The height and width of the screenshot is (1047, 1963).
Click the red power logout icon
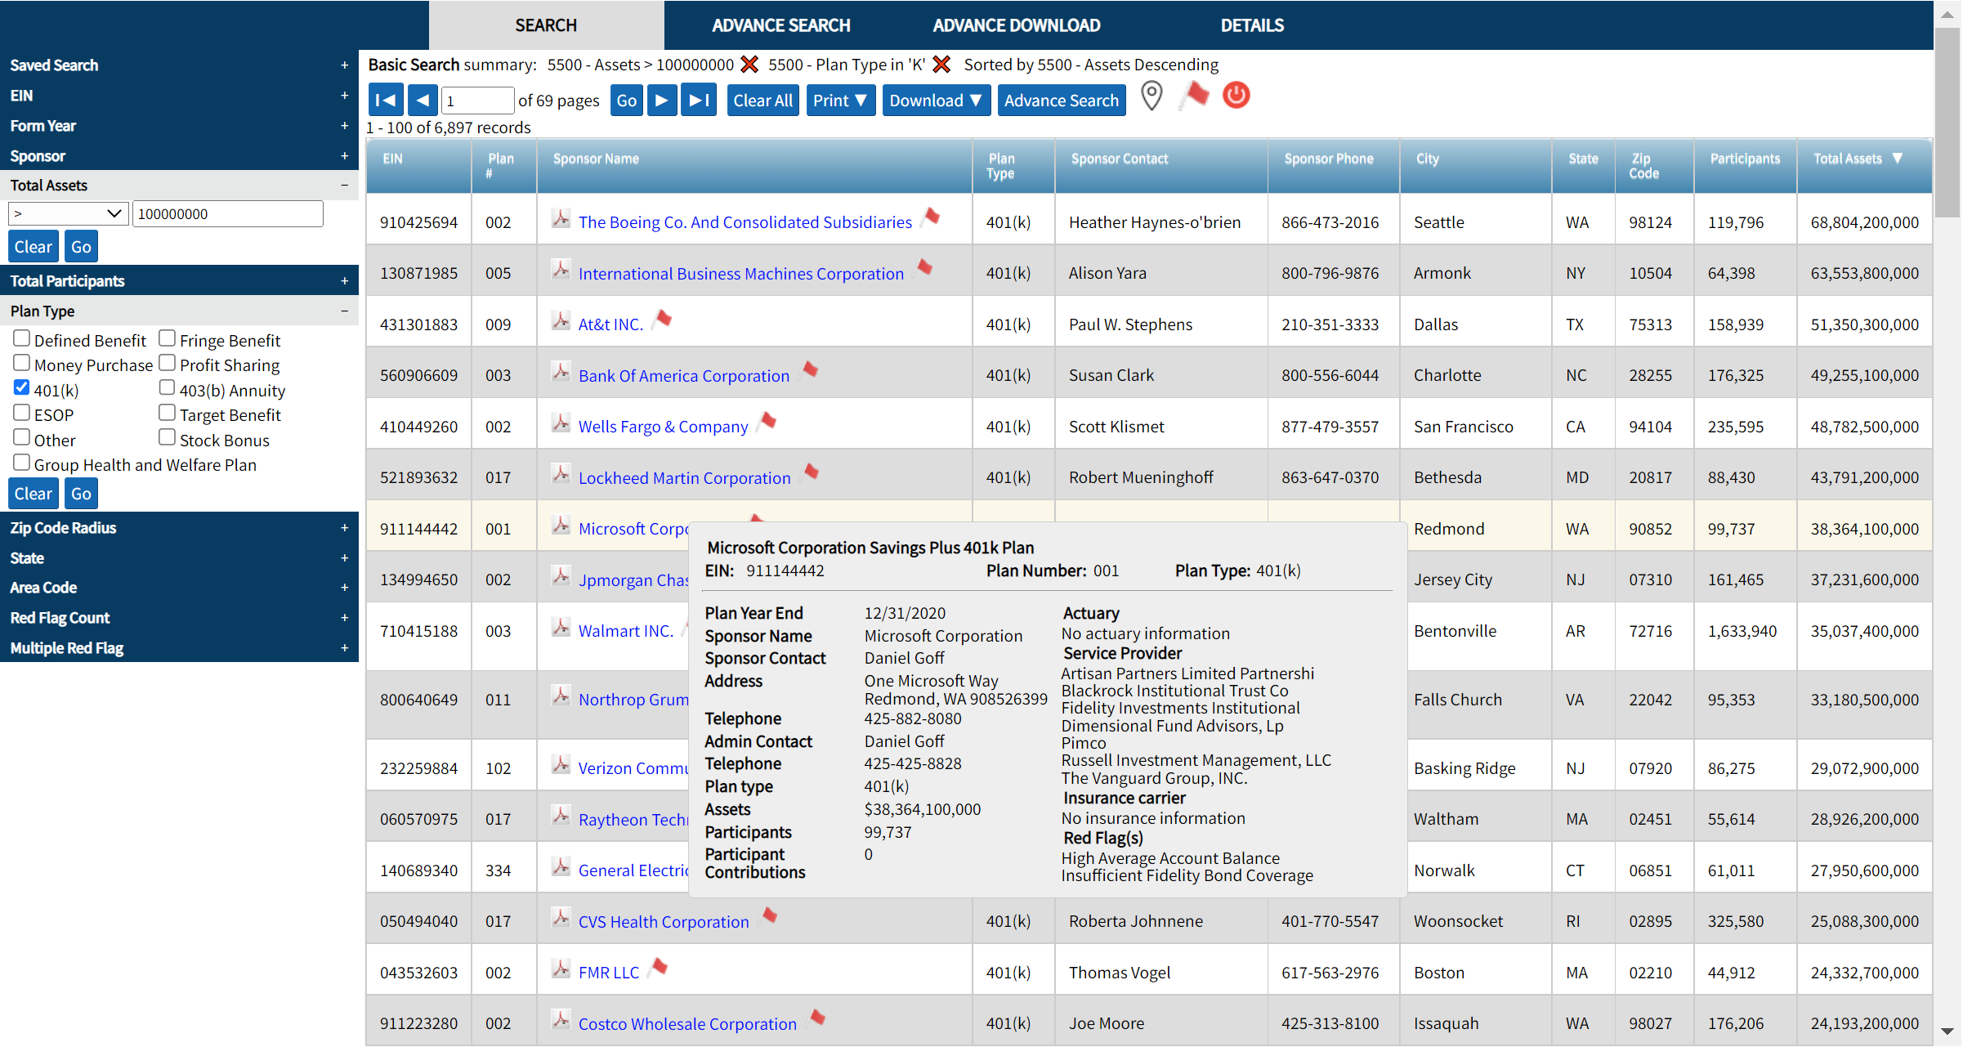[1236, 96]
